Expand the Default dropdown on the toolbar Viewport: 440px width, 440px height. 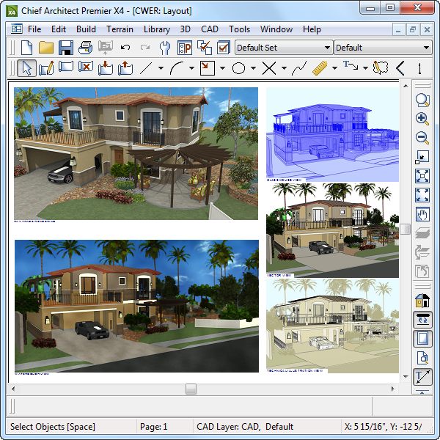tap(382, 48)
